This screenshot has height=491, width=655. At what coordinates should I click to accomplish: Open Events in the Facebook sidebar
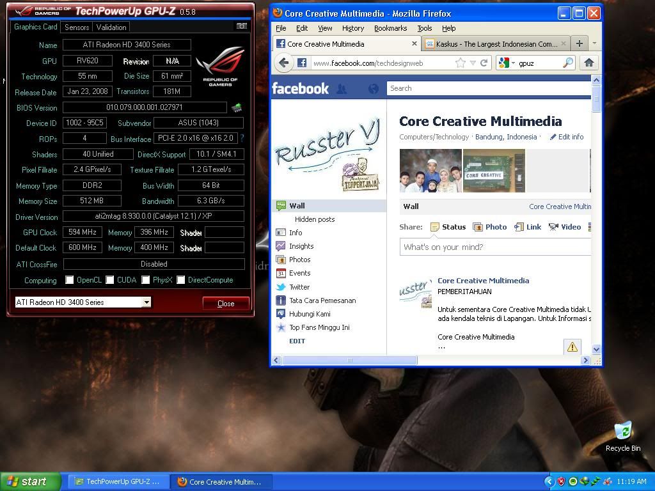click(299, 273)
